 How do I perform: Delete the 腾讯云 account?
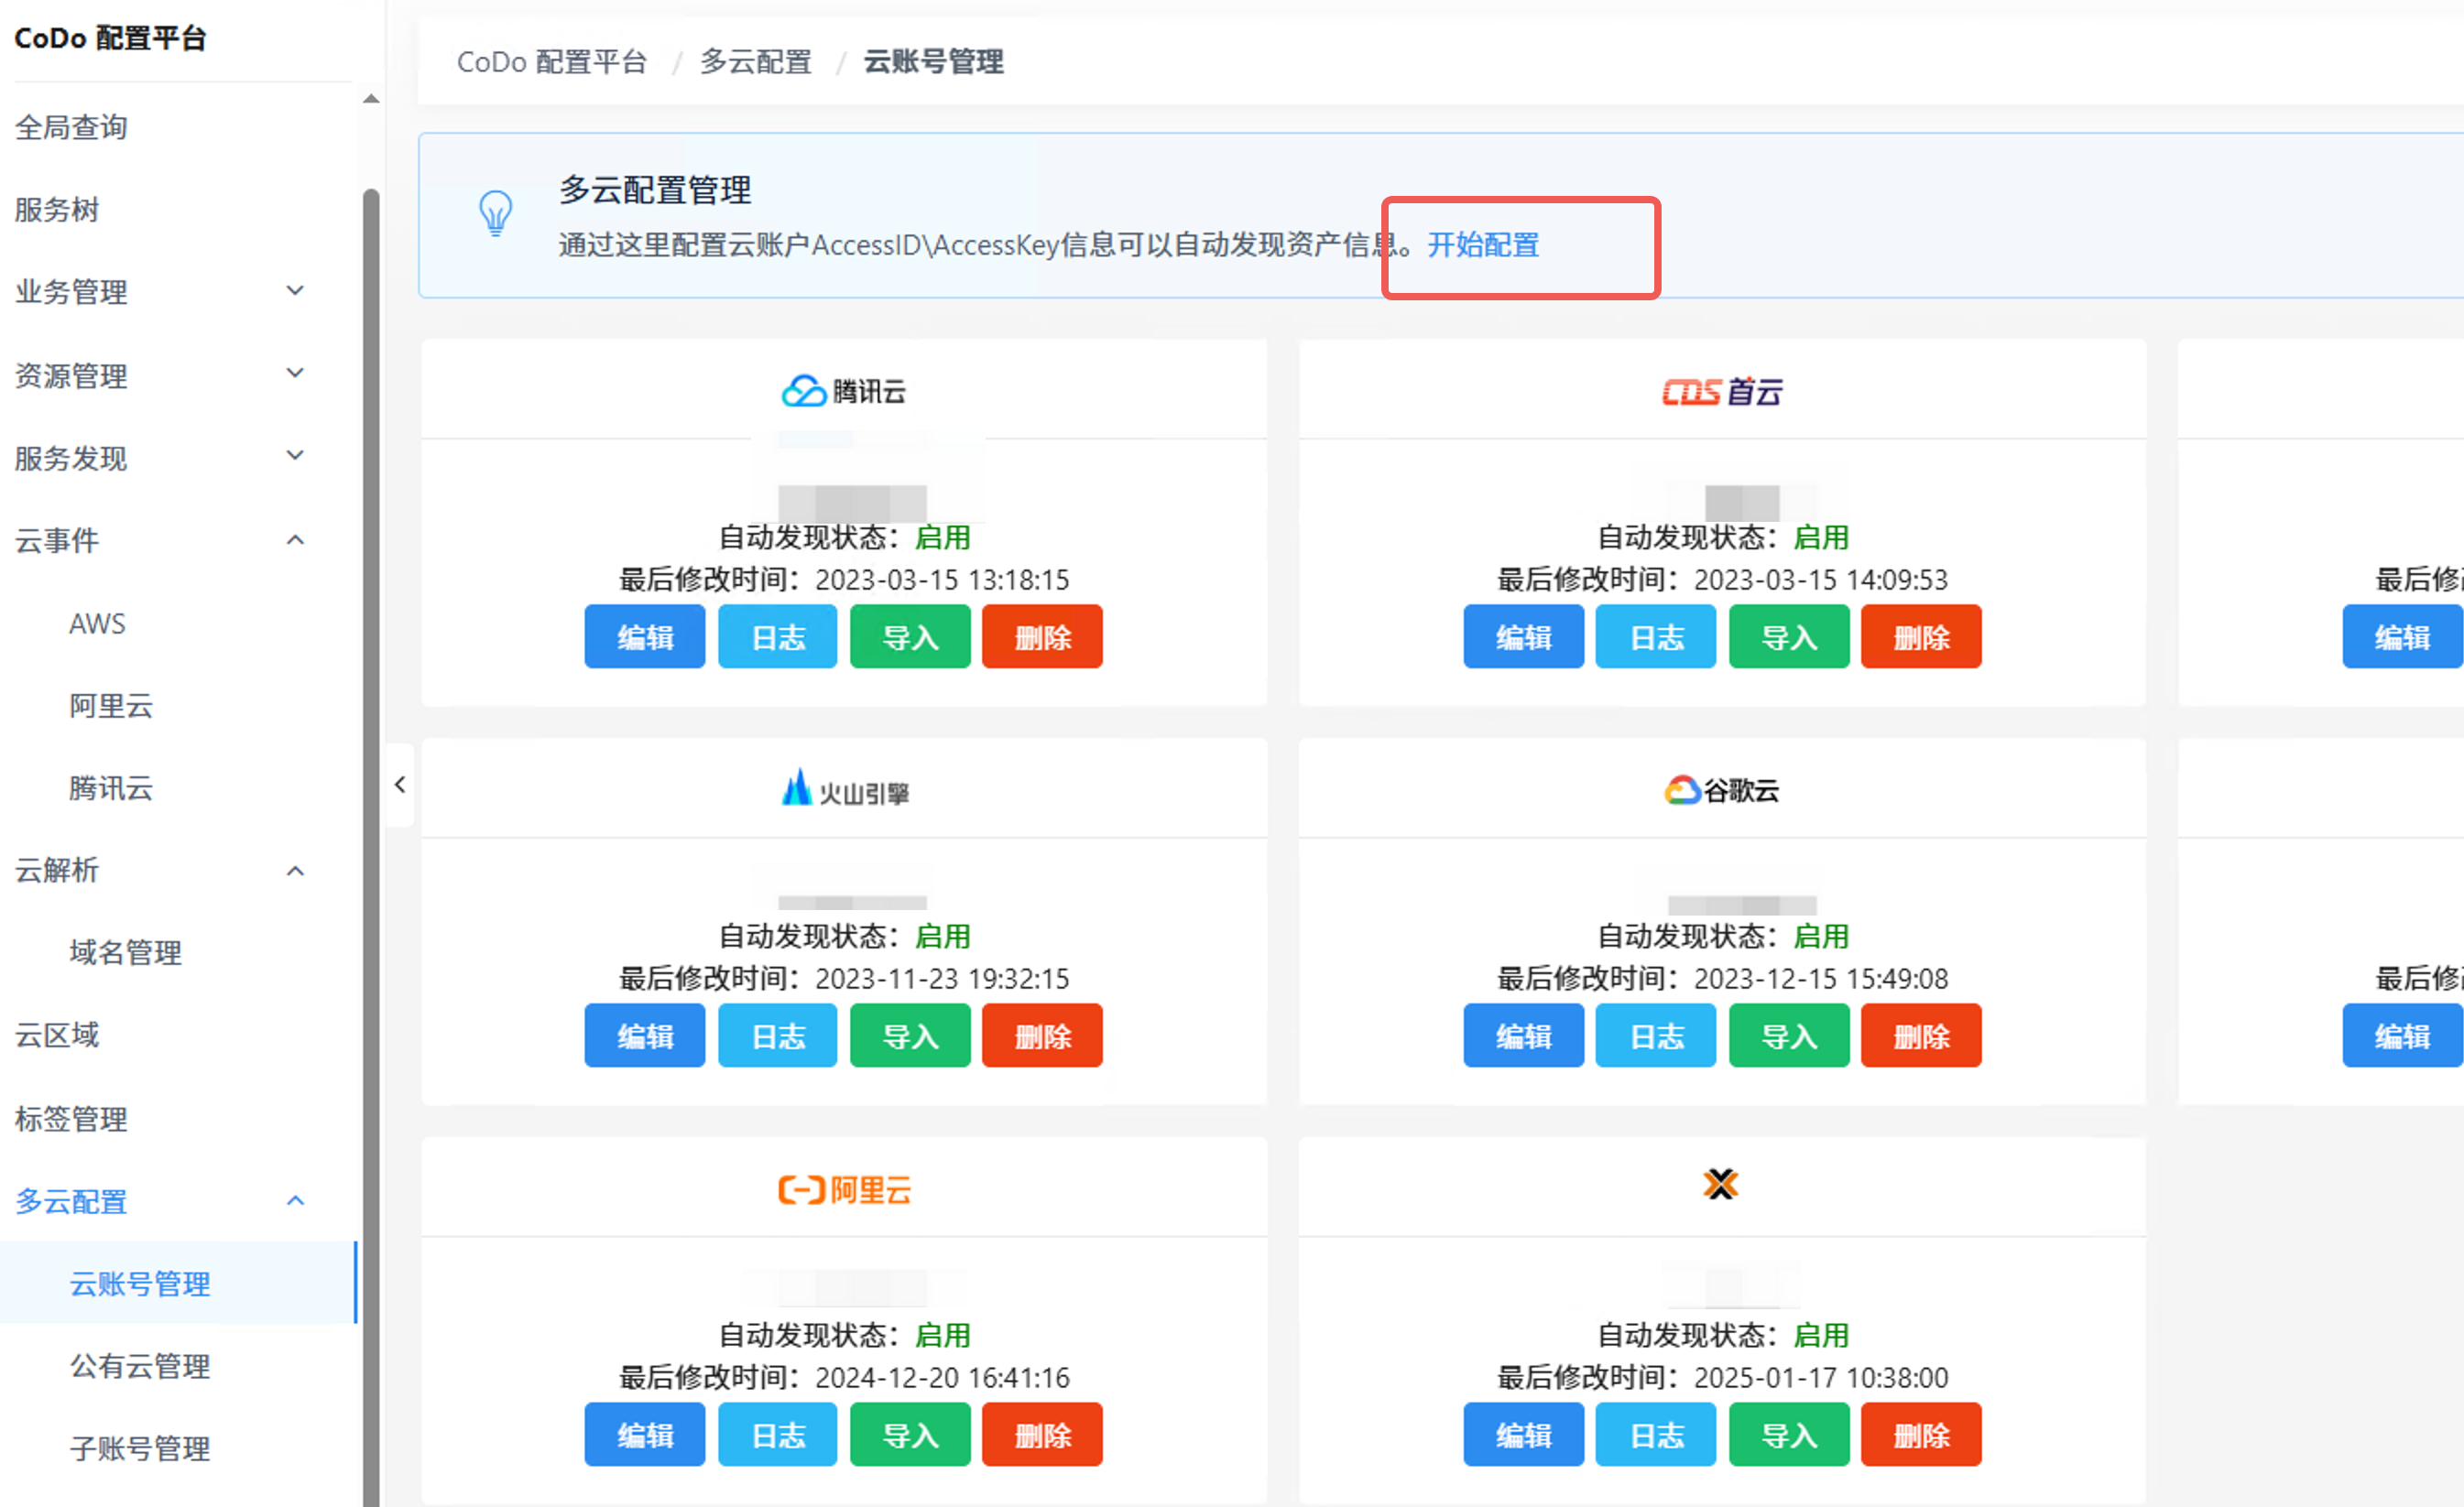(x=1042, y=636)
